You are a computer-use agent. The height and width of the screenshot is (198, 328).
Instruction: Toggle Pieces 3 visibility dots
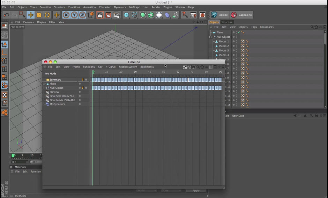[x=237, y=50]
